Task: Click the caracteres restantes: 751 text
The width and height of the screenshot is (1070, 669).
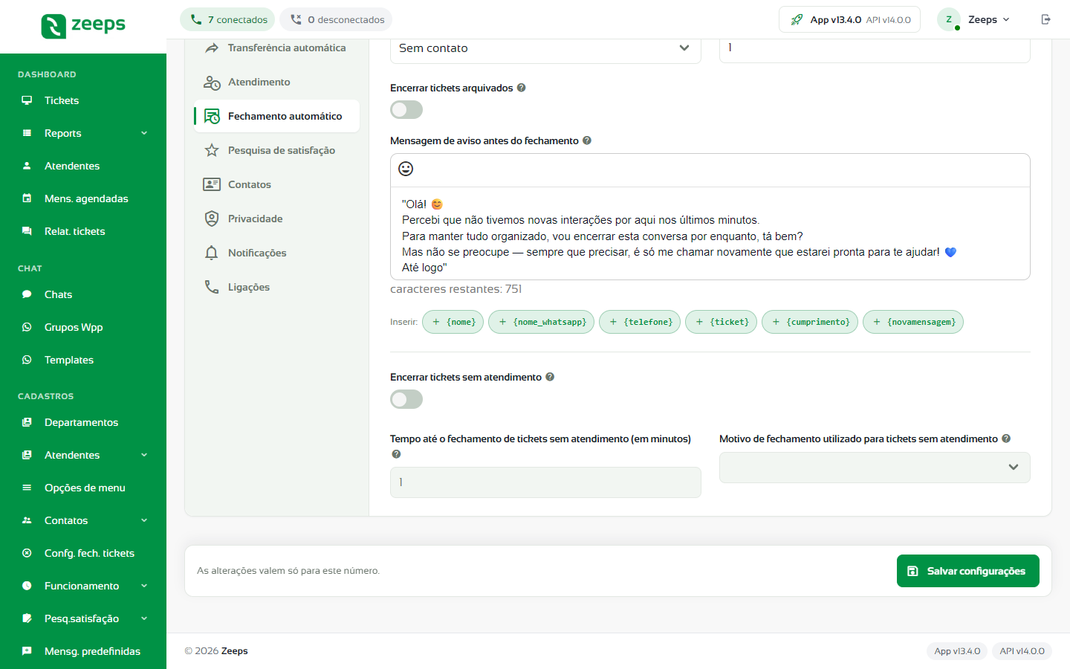Action: (456, 289)
